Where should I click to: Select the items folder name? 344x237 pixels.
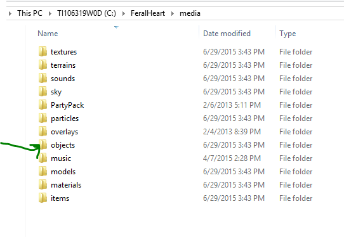pyautogui.click(x=60, y=198)
